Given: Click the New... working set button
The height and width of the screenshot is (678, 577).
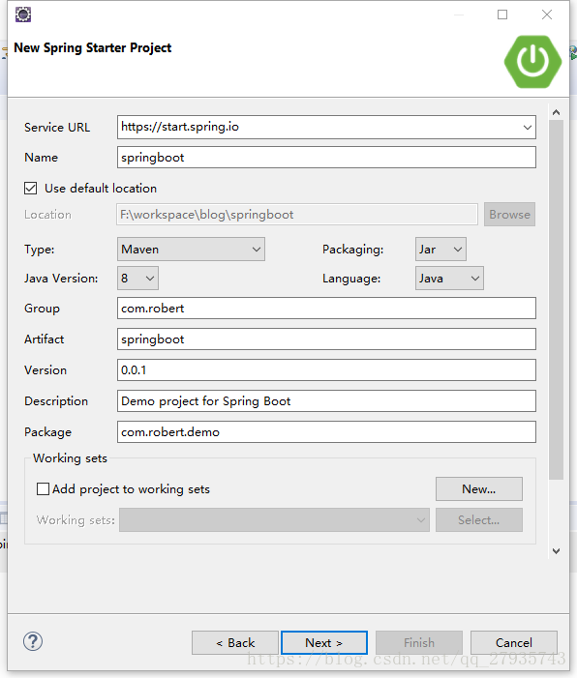Looking at the screenshot, I should [x=479, y=489].
